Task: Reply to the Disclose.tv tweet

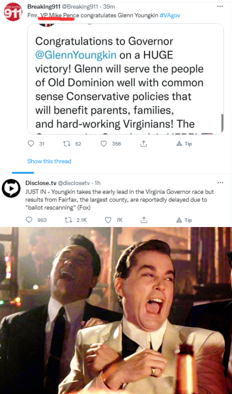Action: (29, 220)
